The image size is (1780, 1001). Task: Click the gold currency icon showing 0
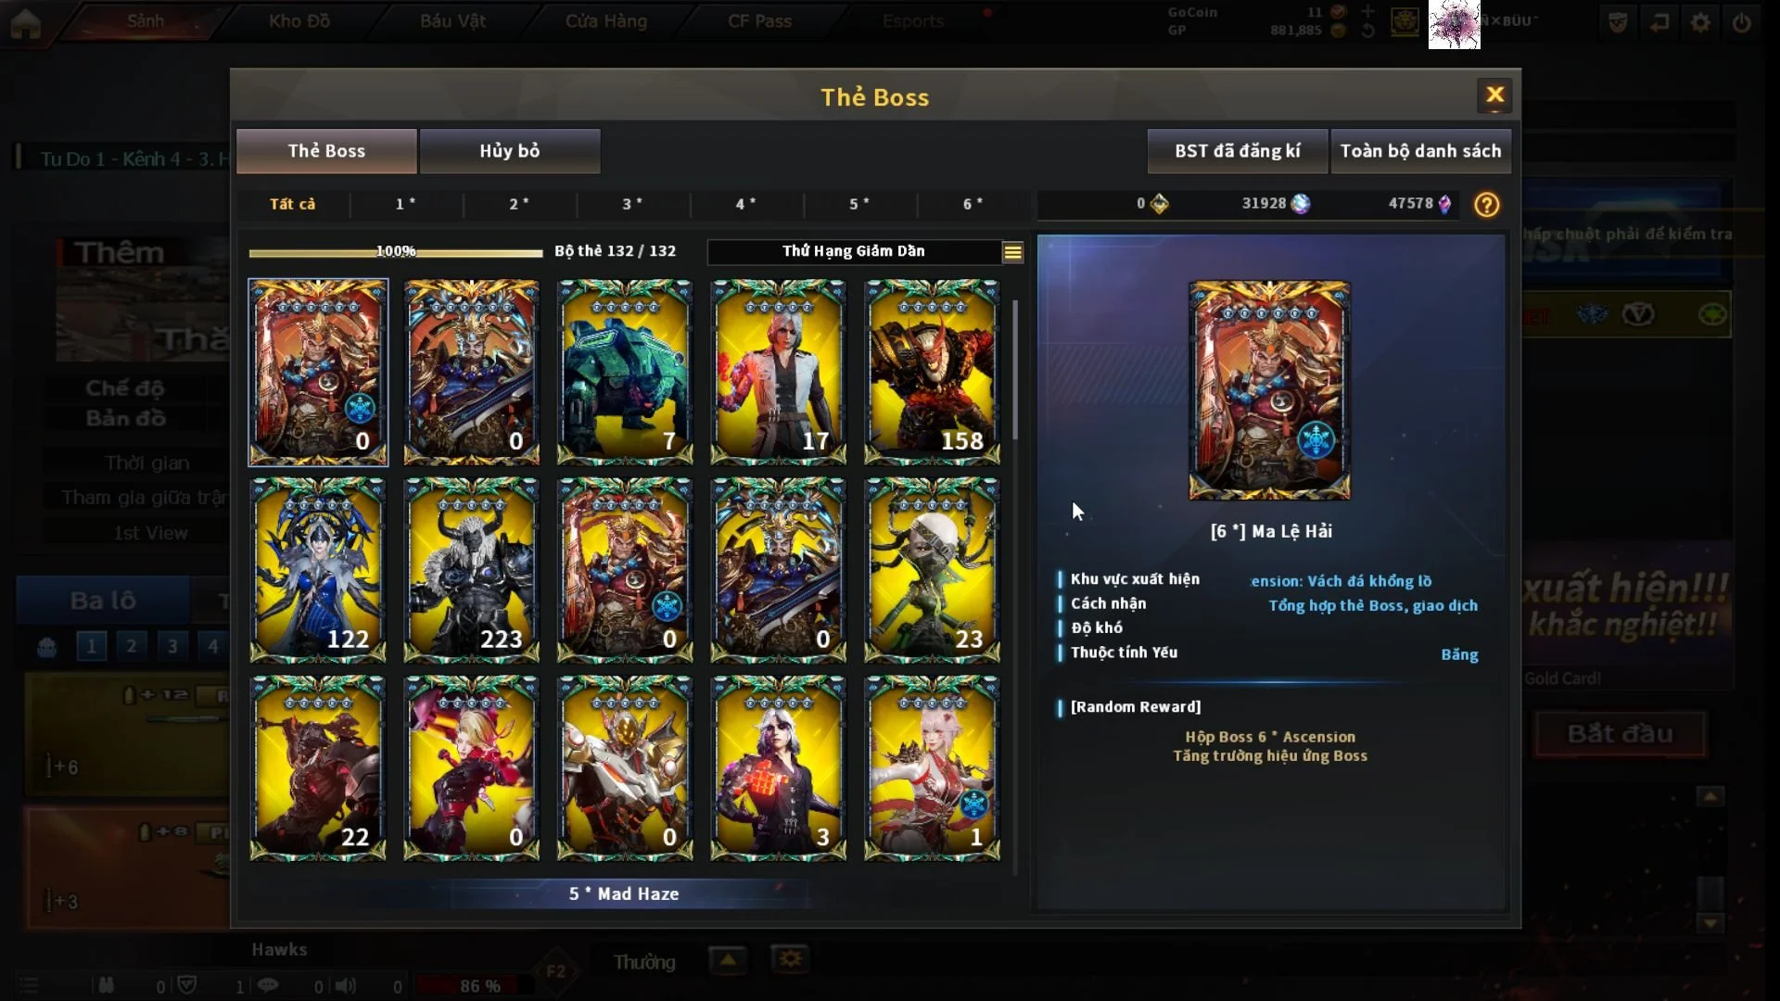(1159, 204)
